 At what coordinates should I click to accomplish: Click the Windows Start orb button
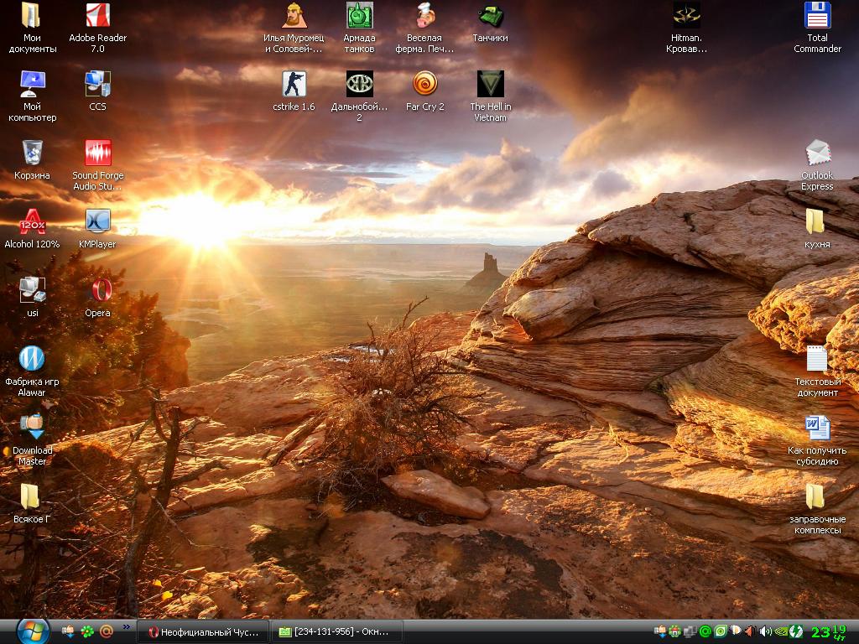point(33,631)
